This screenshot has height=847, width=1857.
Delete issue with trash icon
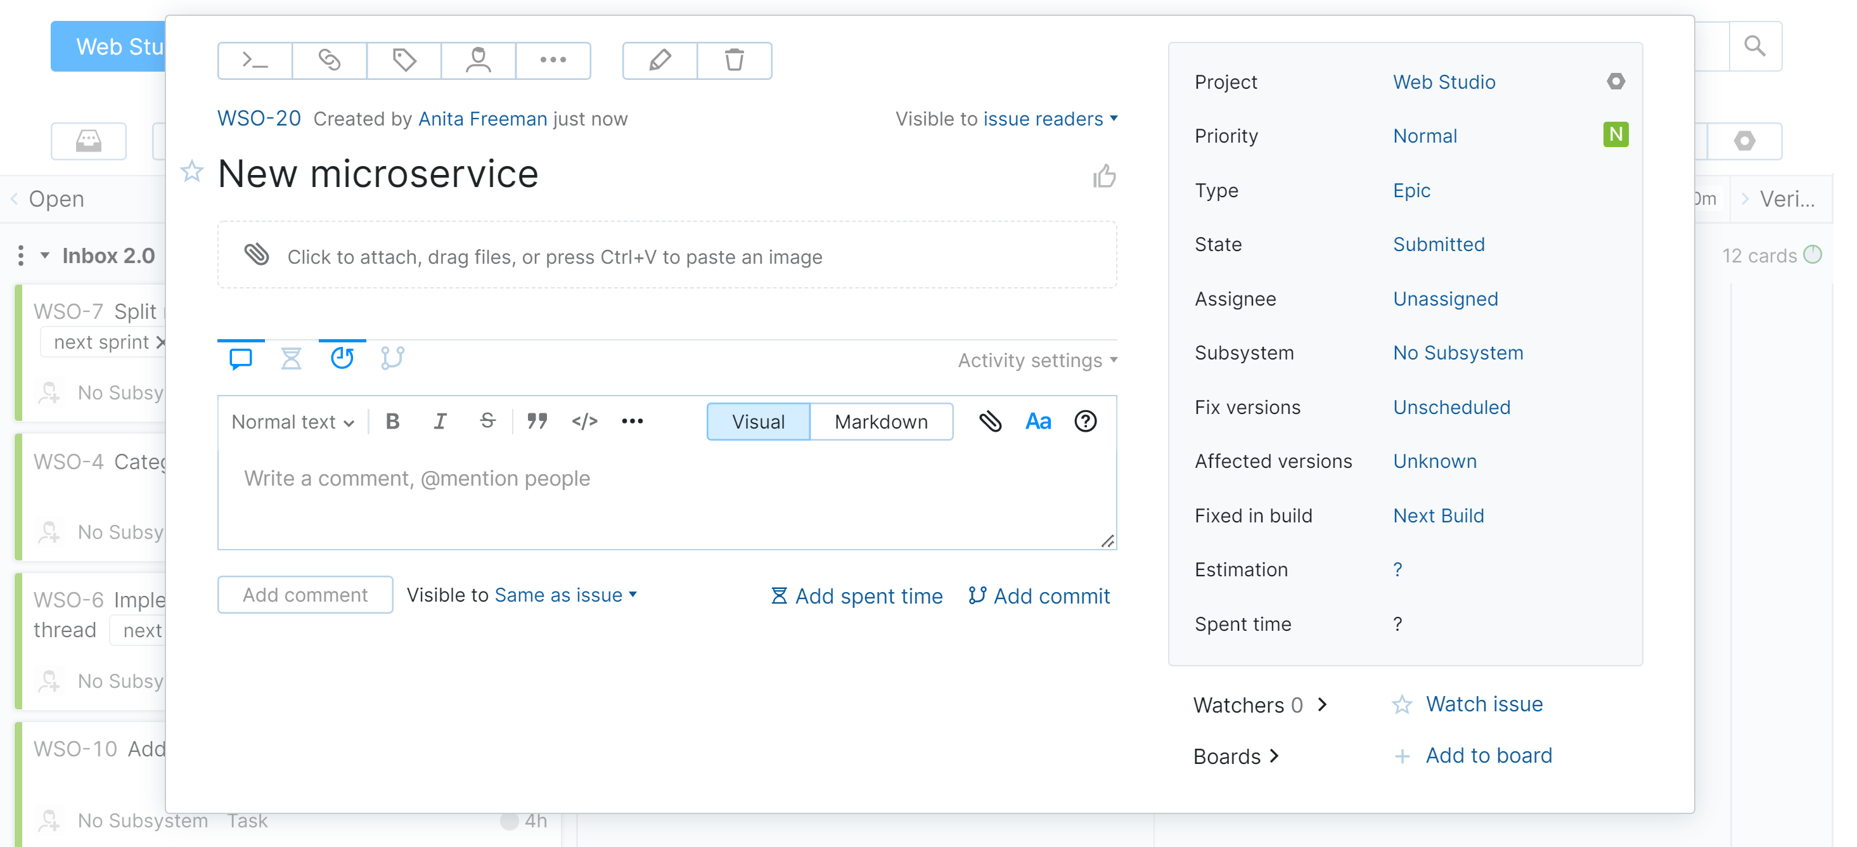pos(734,61)
